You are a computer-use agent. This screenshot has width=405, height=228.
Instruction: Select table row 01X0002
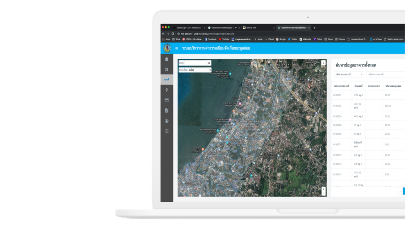(368, 106)
